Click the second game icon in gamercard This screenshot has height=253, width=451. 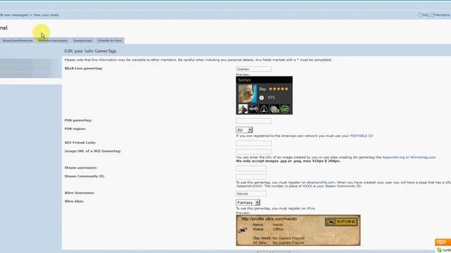254,109
